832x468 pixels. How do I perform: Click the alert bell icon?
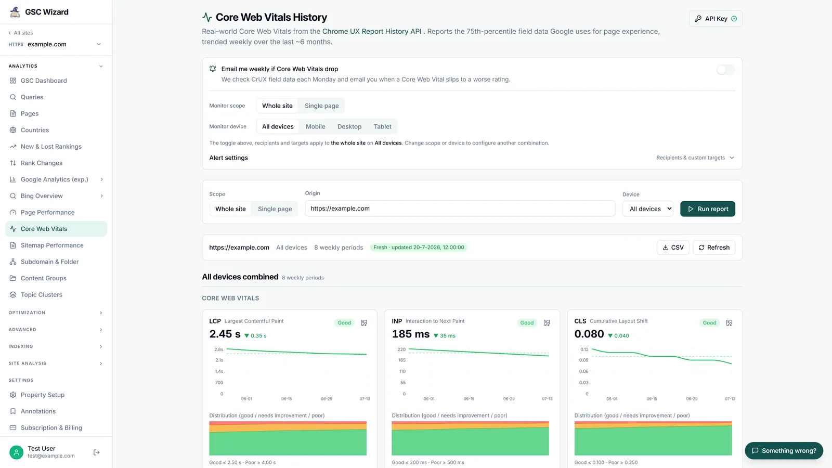(213, 69)
